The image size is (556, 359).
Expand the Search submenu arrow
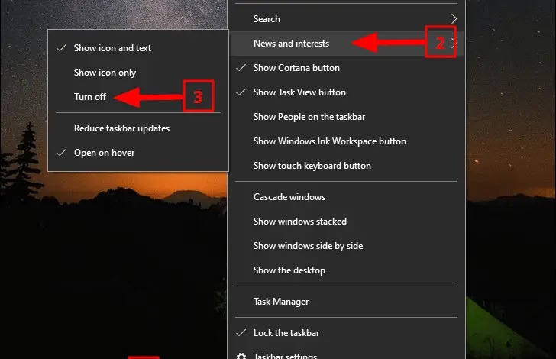coord(454,18)
